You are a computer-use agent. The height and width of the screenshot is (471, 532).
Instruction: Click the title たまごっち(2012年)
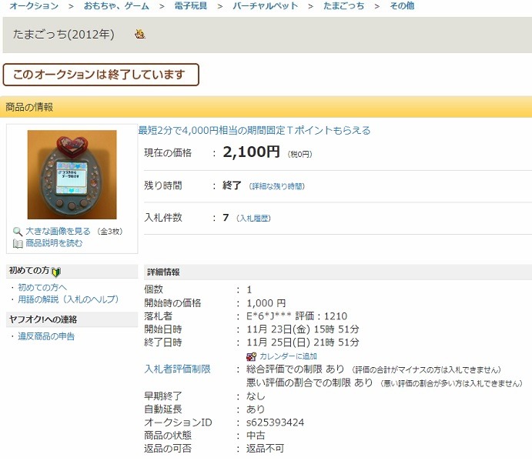63,35
